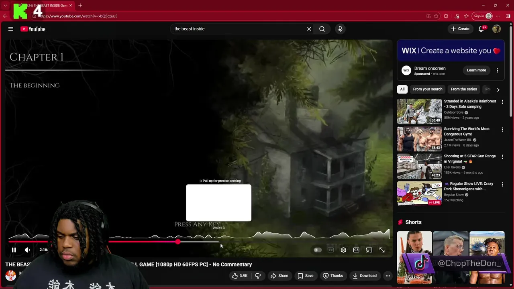Cast video with Play on TV
Viewport: 514px width, 289px height.
tap(369, 250)
